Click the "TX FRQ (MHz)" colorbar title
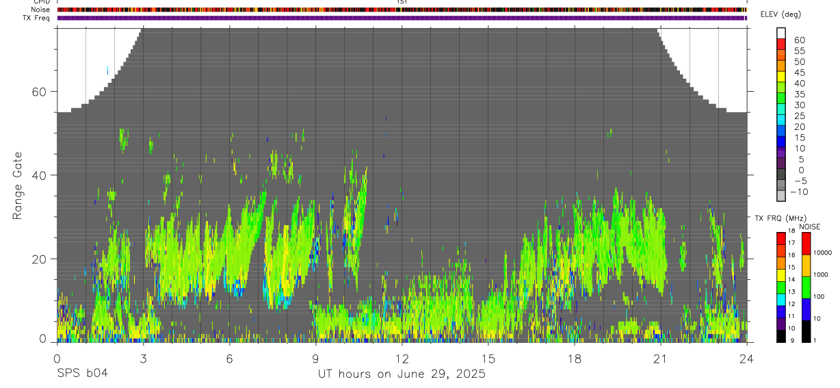This screenshot has width=840, height=388. point(780,218)
